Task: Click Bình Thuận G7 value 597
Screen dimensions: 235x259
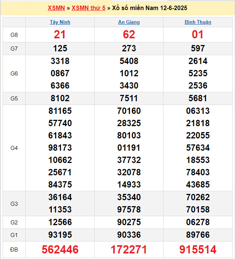Action: click(x=198, y=48)
